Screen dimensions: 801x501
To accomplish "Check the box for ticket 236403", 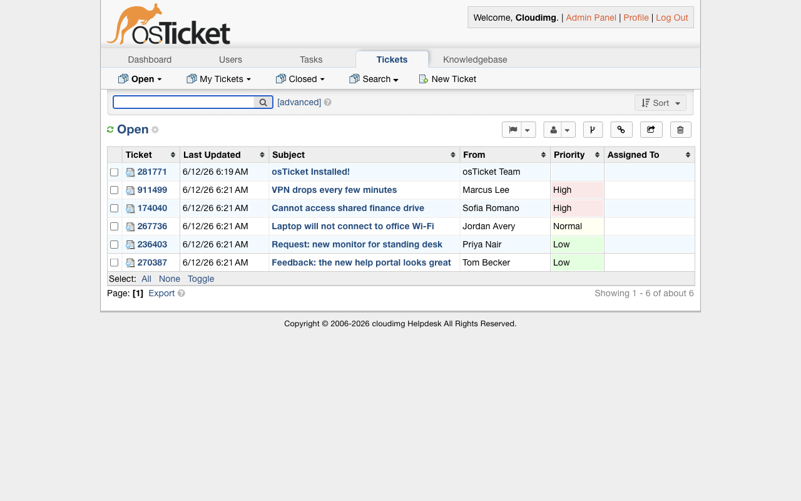I will pos(114,244).
